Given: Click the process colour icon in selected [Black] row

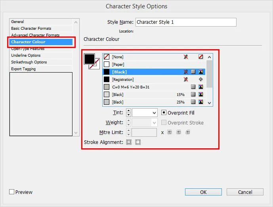Looking at the screenshot, I should (x=193, y=72).
